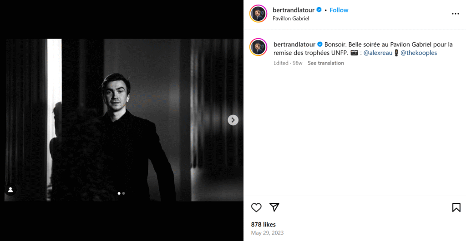Viewport: 466px width, 241px height.
Task: Expand the caption with See translation
Action: pyautogui.click(x=326, y=63)
